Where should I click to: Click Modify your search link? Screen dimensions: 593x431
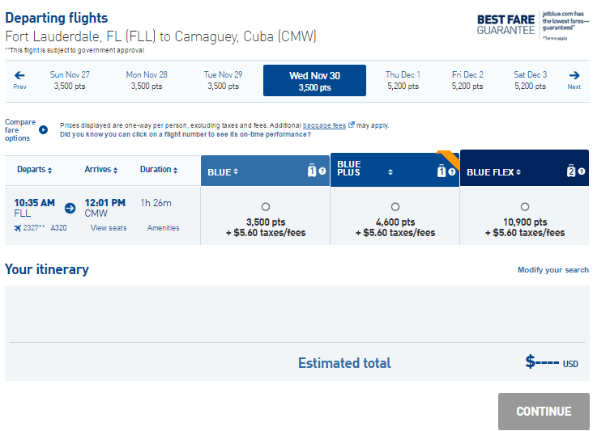(553, 270)
